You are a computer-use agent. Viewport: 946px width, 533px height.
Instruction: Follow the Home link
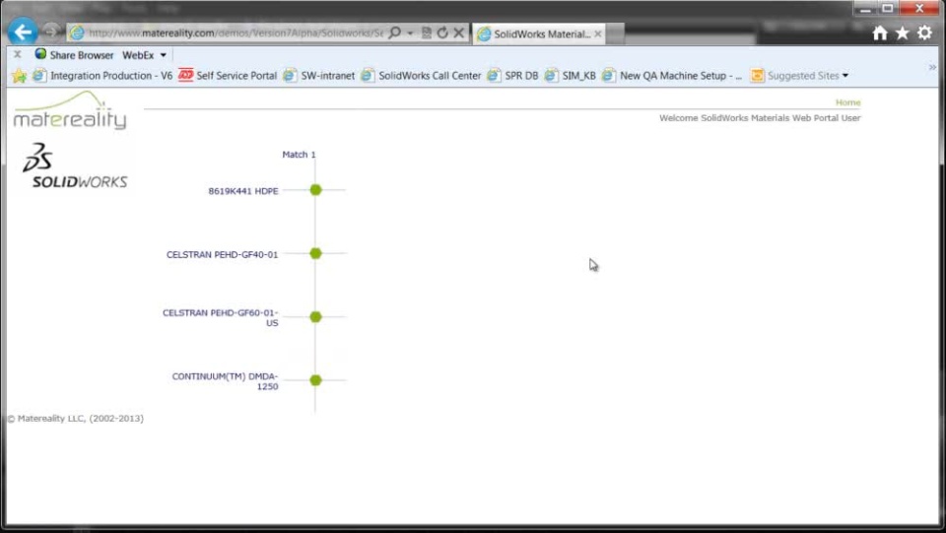coord(847,102)
